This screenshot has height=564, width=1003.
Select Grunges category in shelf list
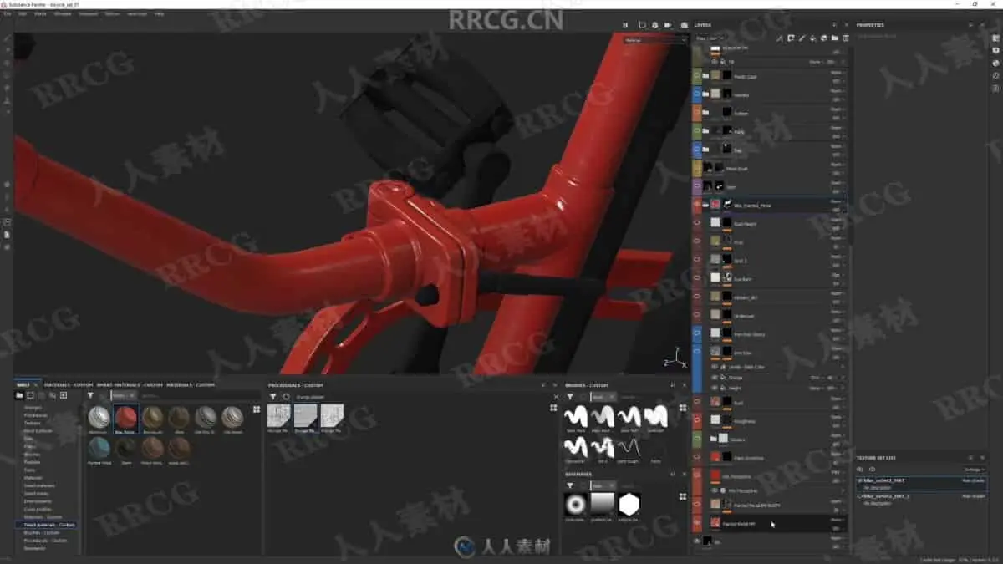tap(33, 408)
